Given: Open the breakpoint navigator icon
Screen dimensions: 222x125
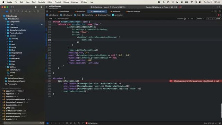Looking at the screenshot, I should tap(34, 11).
